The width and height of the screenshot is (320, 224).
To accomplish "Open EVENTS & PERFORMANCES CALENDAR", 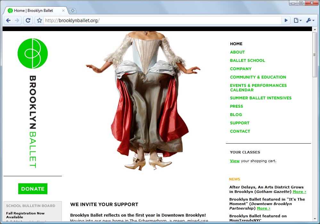I will [x=258, y=87].
